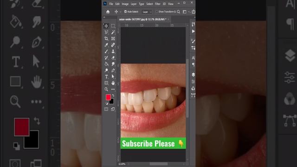
Task: Select the Dodge tool
Action: coord(106,71)
